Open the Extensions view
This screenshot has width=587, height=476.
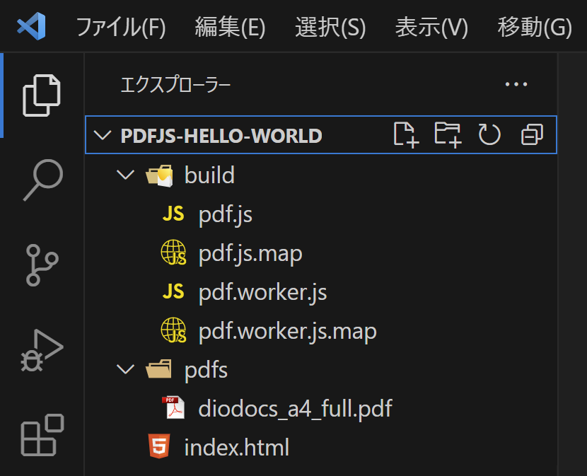point(42,435)
